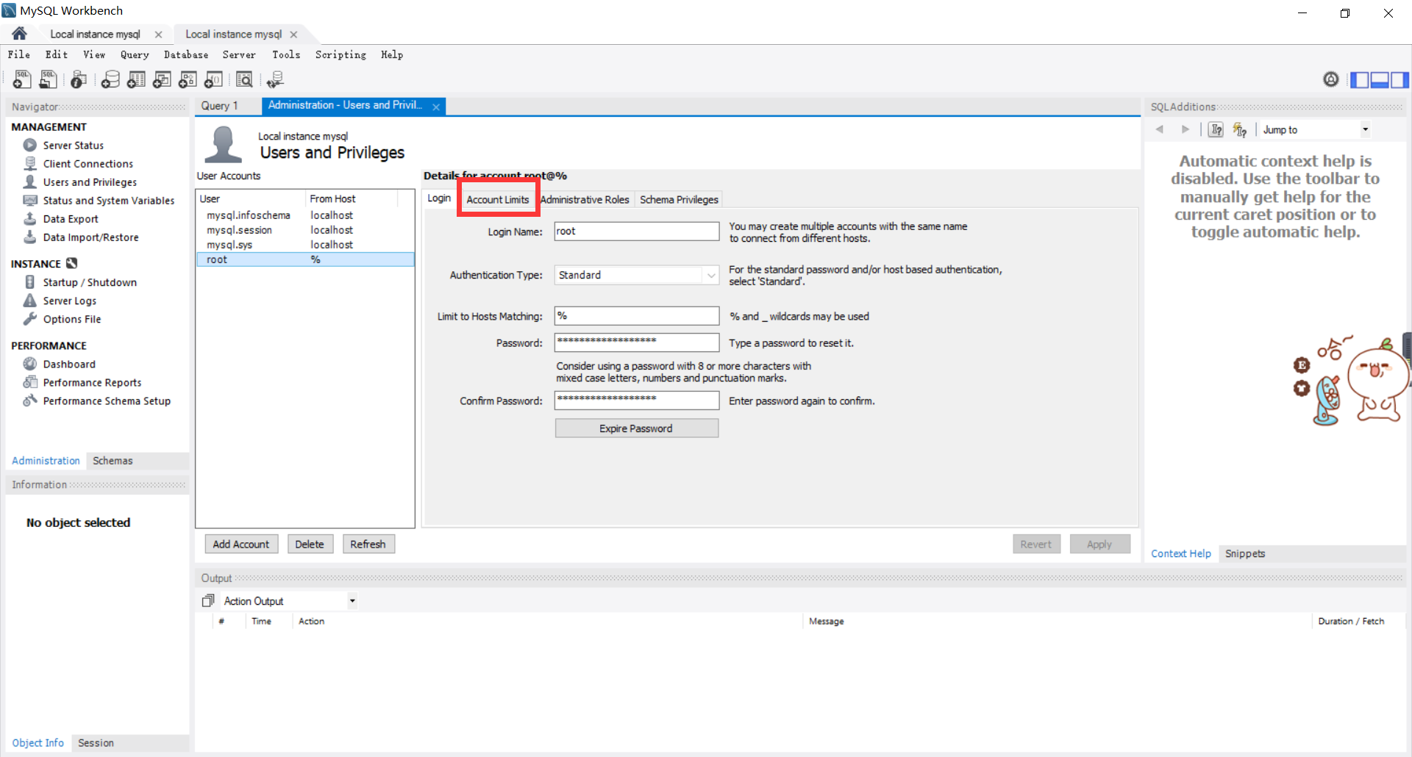Select the root user account row

click(304, 259)
